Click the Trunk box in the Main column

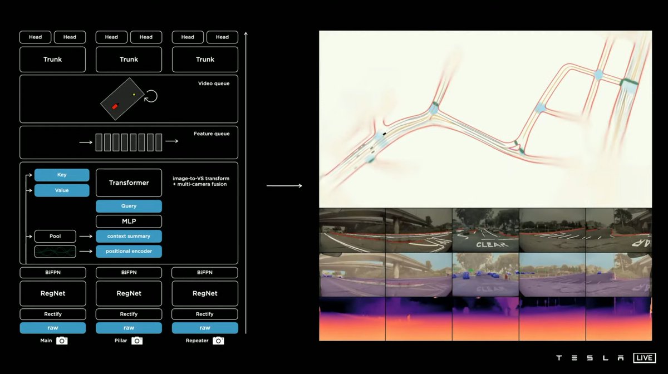(x=52, y=60)
